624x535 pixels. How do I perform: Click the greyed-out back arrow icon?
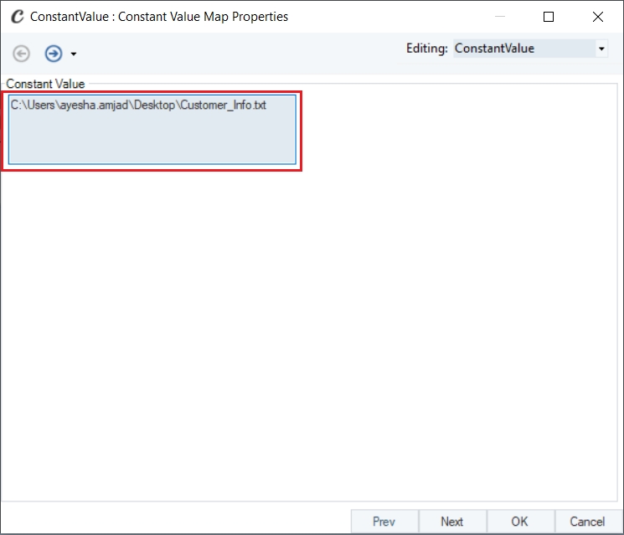[x=21, y=54]
